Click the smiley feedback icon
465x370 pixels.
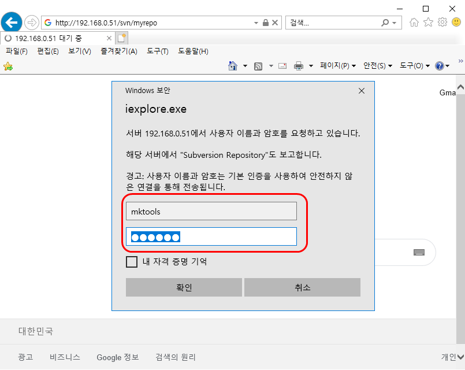(x=456, y=22)
